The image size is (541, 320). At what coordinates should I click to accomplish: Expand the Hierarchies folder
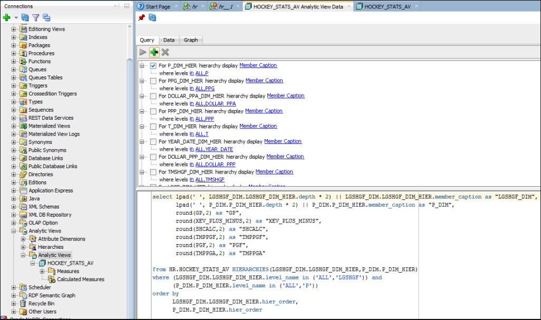point(24,247)
